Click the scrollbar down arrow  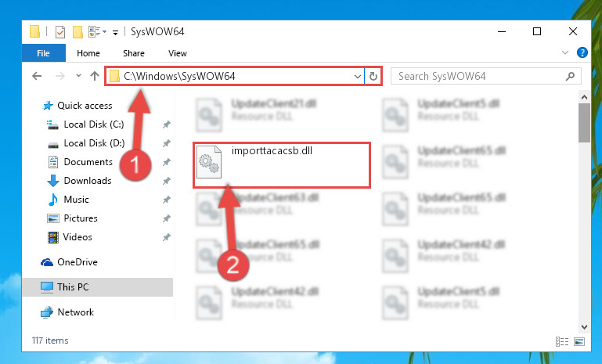(x=584, y=327)
